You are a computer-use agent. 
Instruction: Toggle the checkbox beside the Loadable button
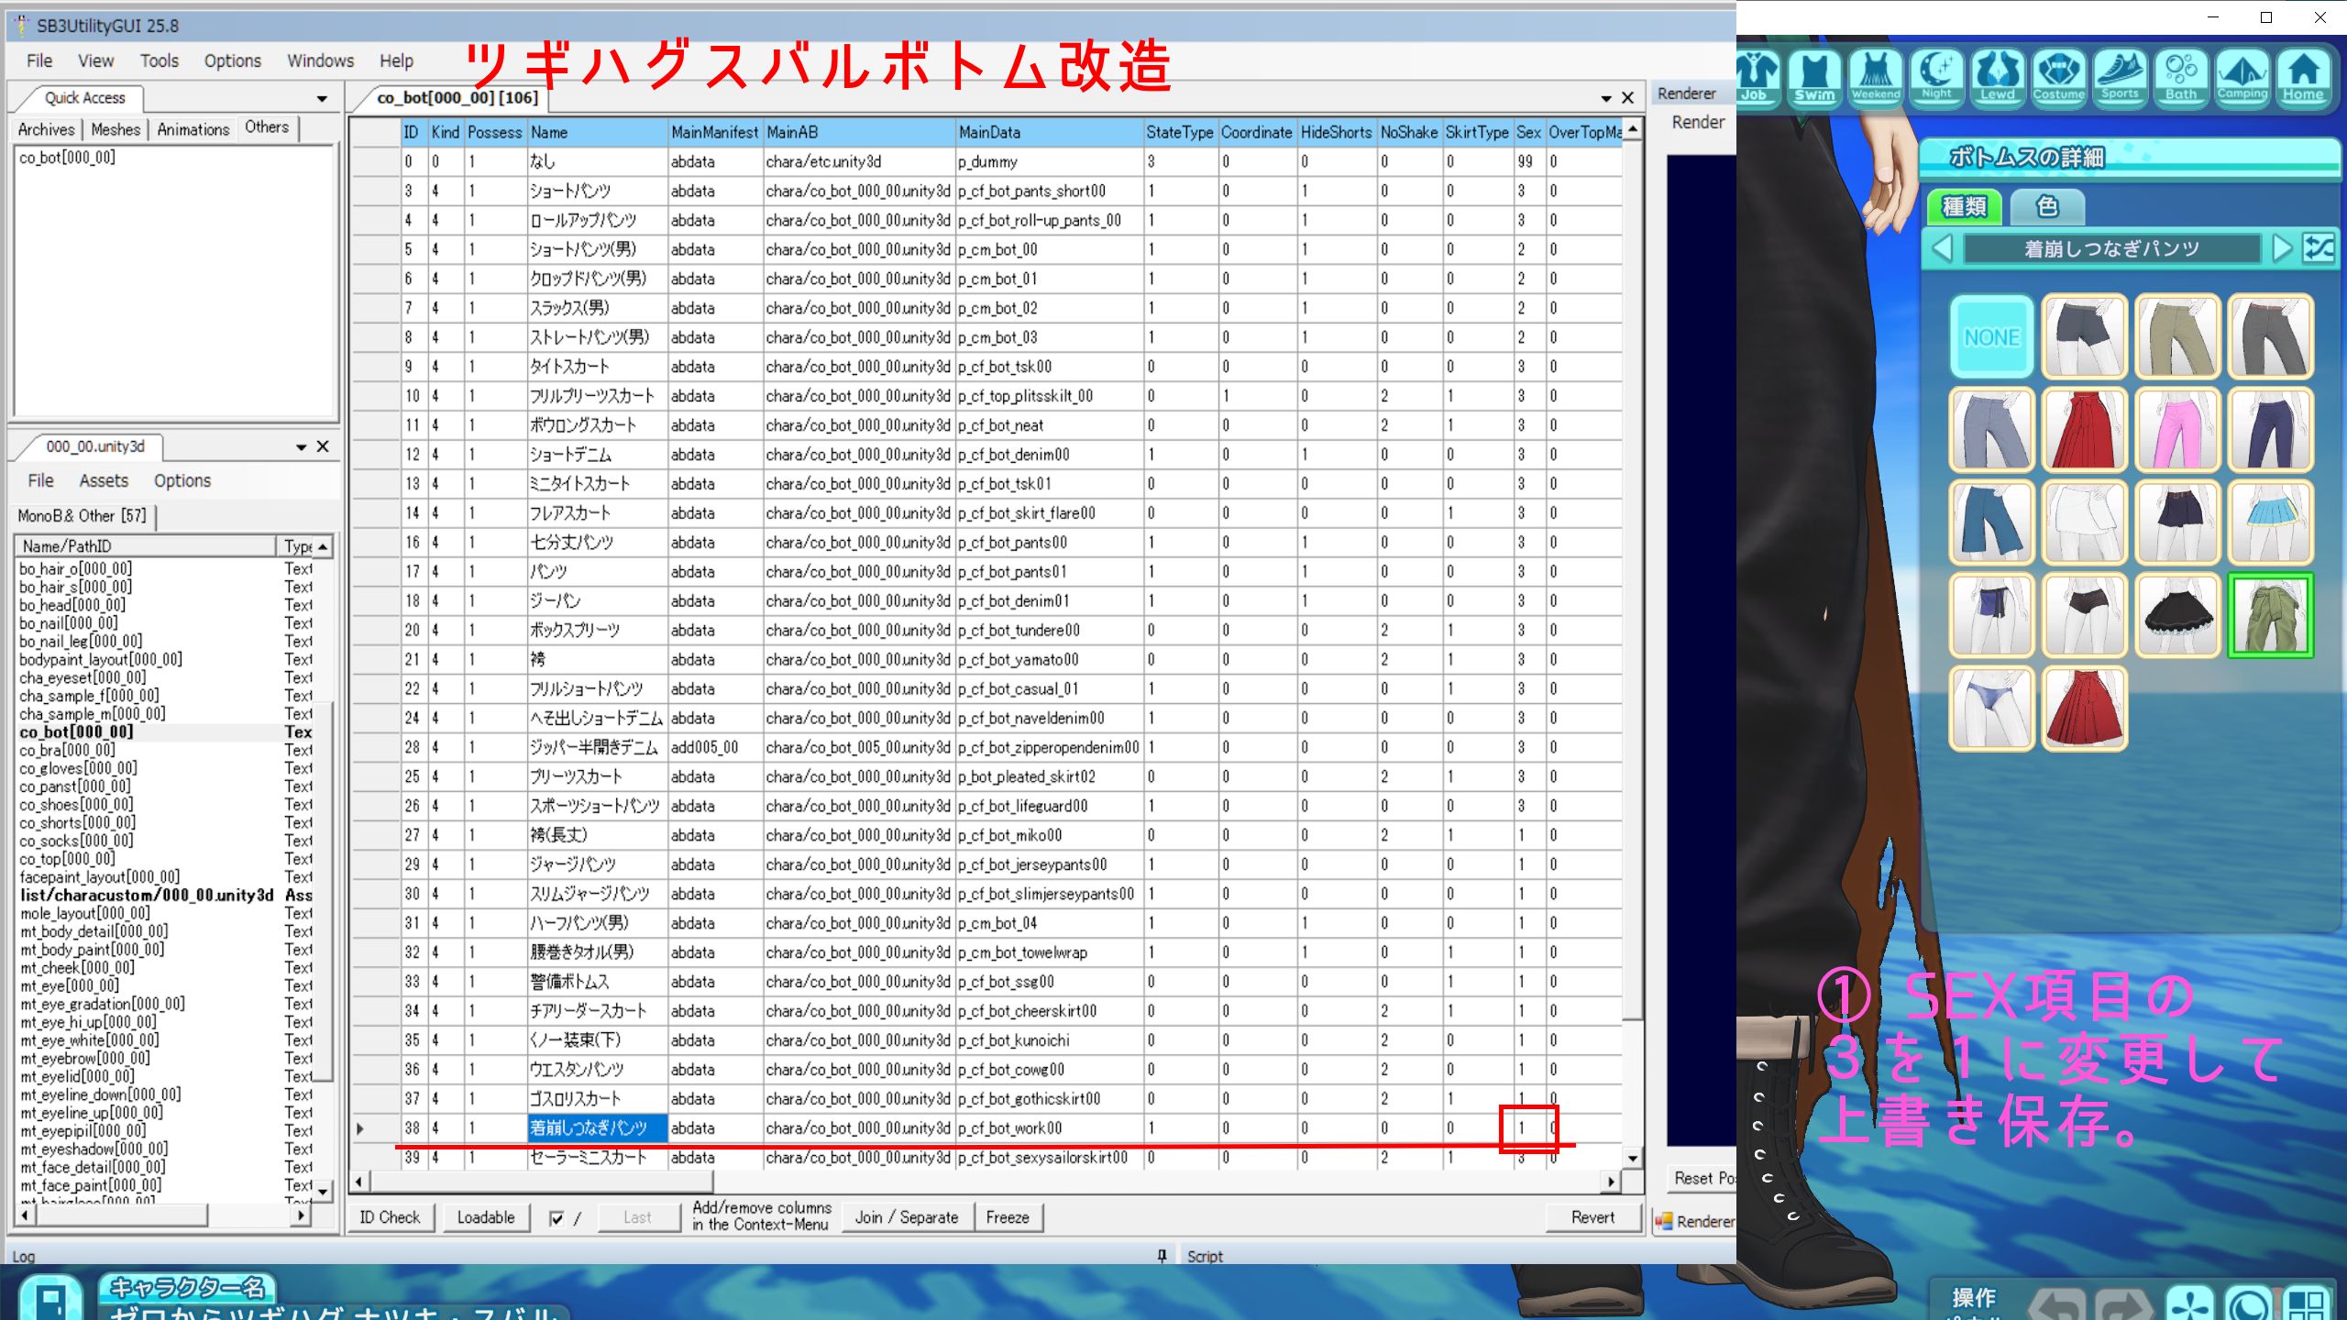[556, 1218]
